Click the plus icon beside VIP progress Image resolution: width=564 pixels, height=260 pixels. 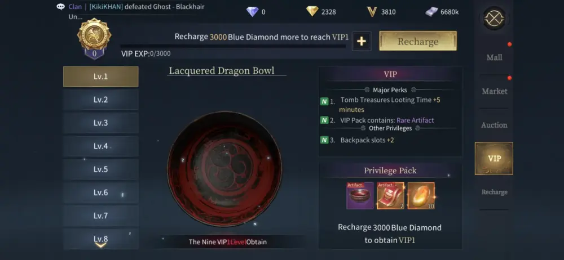(362, 41)
